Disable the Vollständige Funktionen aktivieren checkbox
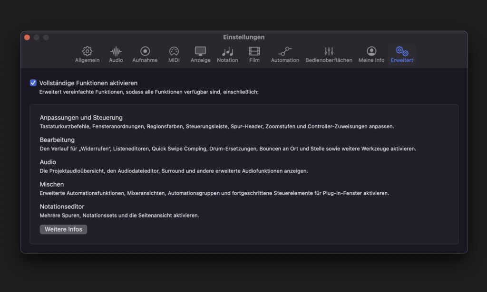 pyautogui.click(x=33, y=83)
